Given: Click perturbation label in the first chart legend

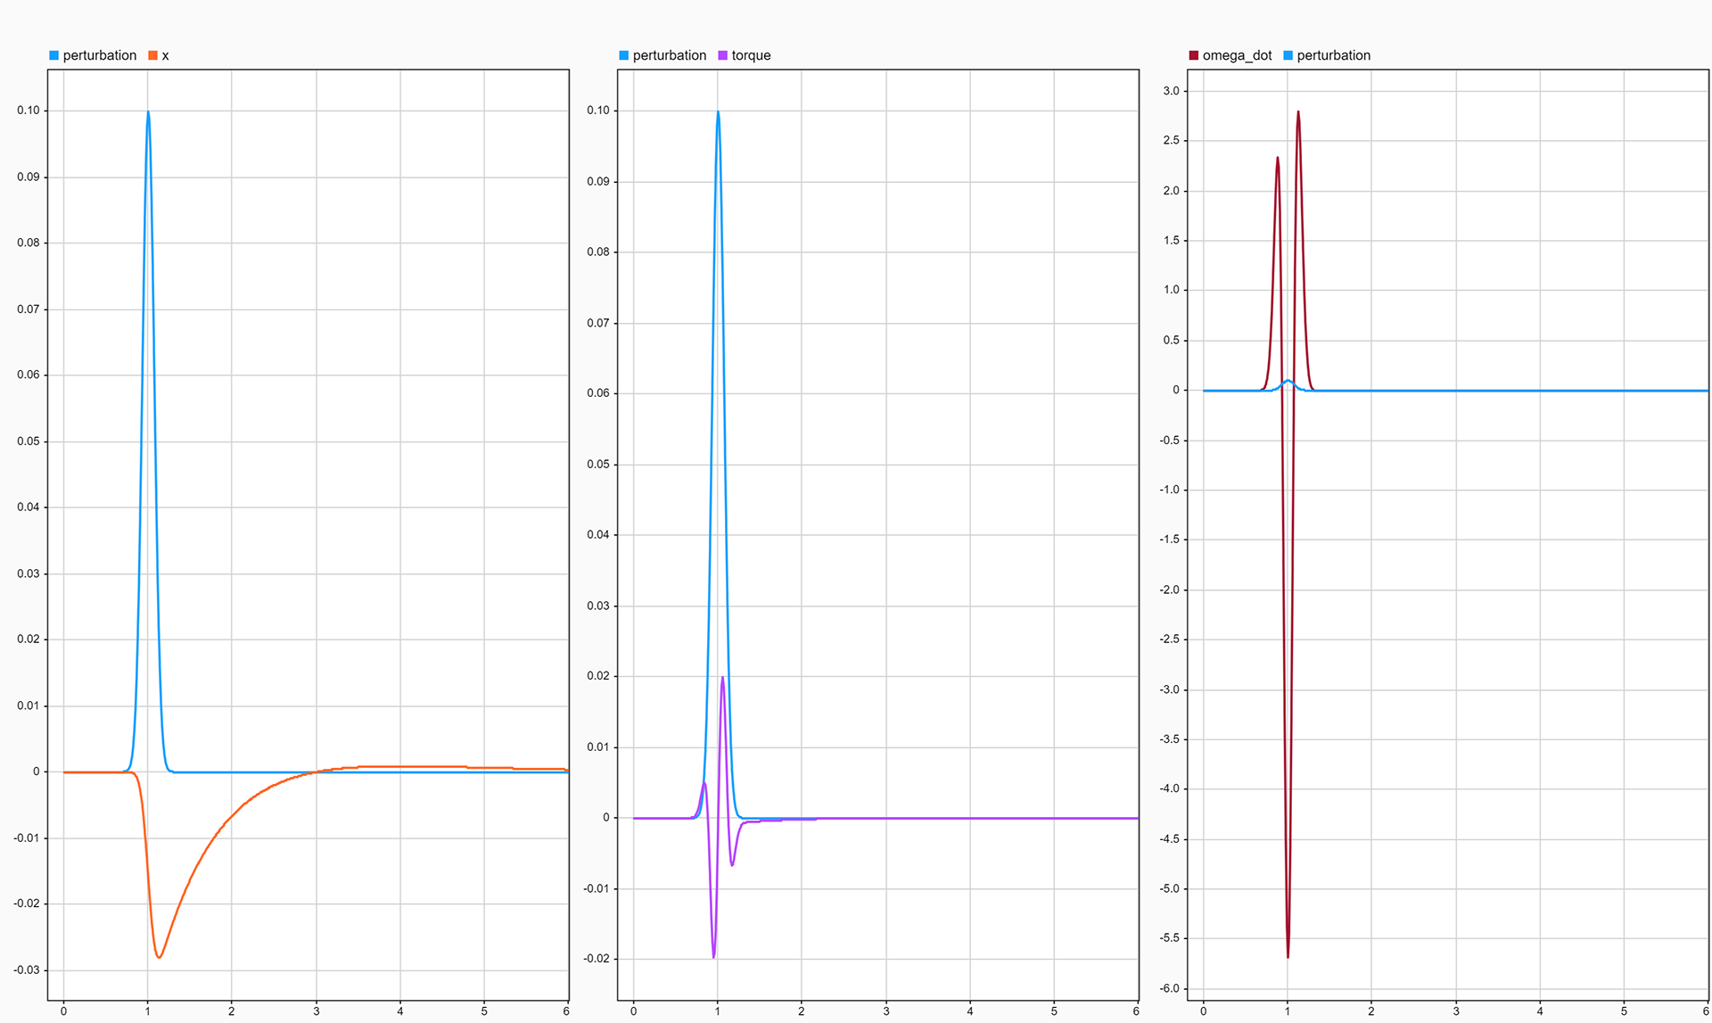Looking at the screenshot, I should (x=99, y=55).
